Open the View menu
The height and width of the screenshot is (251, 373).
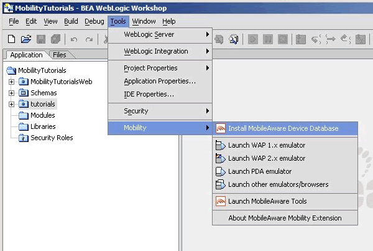50,21
